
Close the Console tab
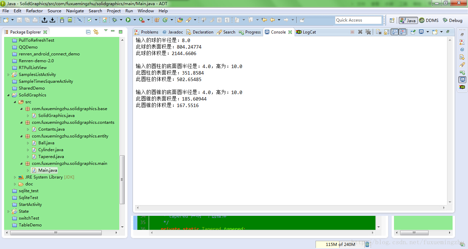click(290, 32)
